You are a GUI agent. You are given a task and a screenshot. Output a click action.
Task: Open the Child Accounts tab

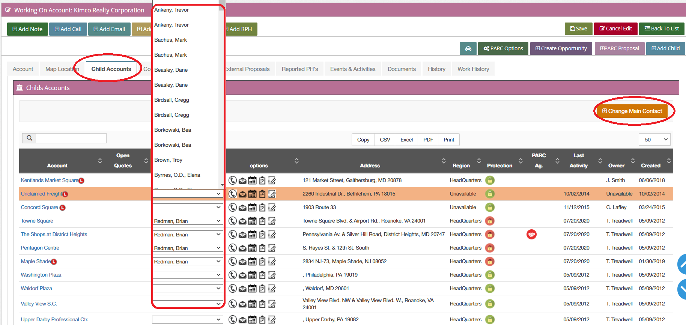click(111, 69)
